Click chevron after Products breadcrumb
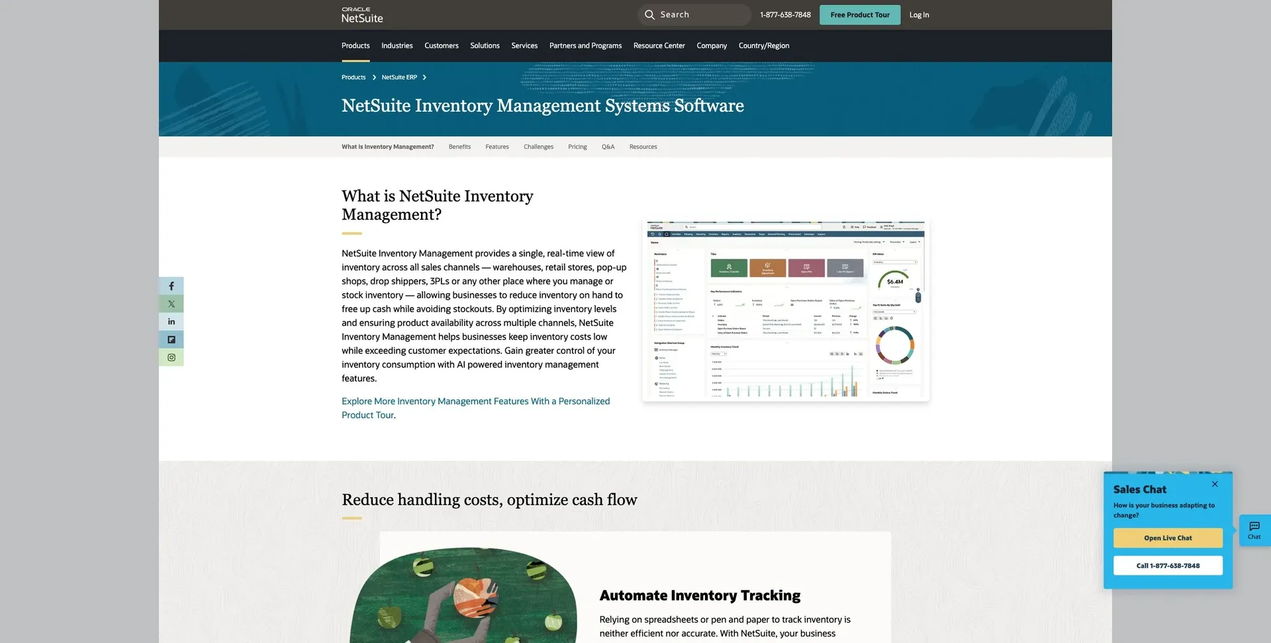This screenshot has height=643, width=1271. (374, 77)
